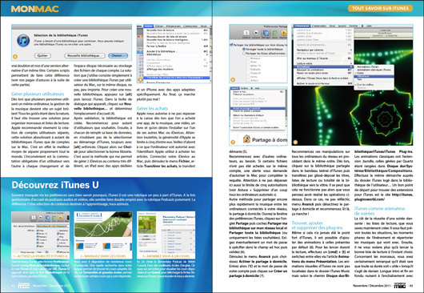Click the Store icon in the iTunes U preferences
The image size is (424, 293).
tap(54, 218)
